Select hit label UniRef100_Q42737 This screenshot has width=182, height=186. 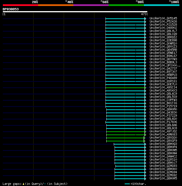click(x=163, y=68)
